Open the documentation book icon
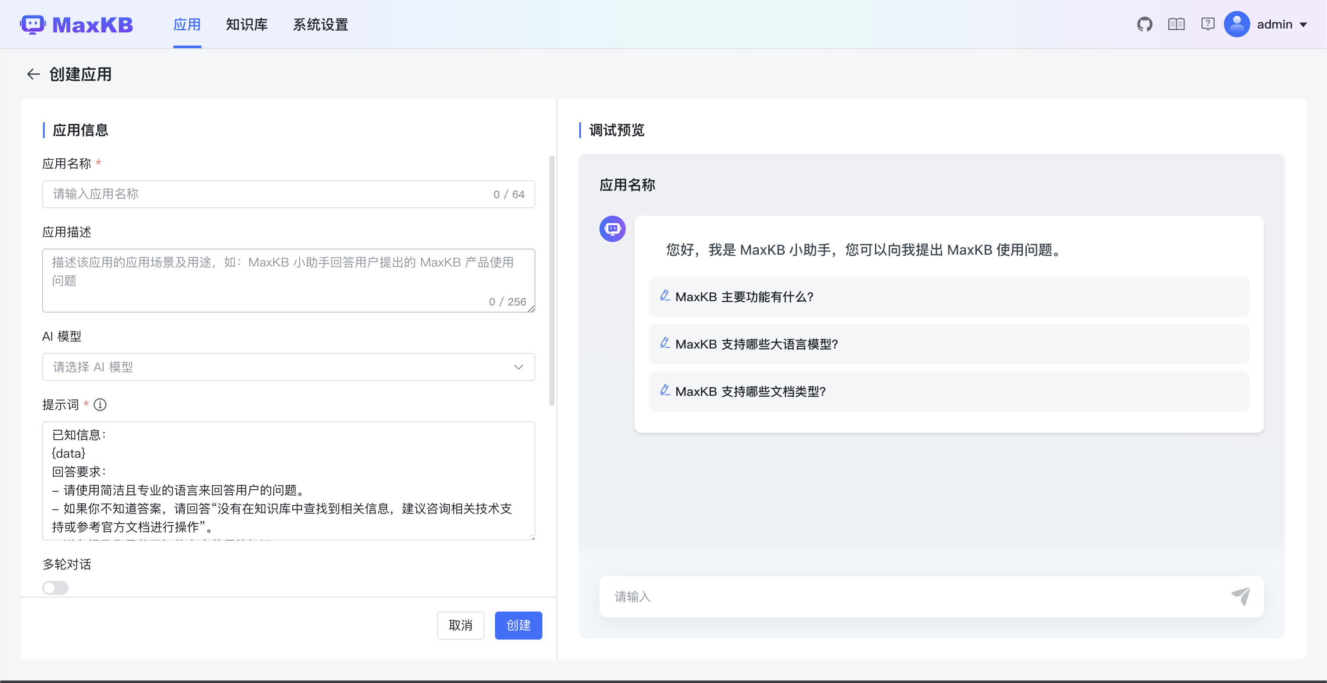This screenshot has width=1327, height=683. point(1176,24)
